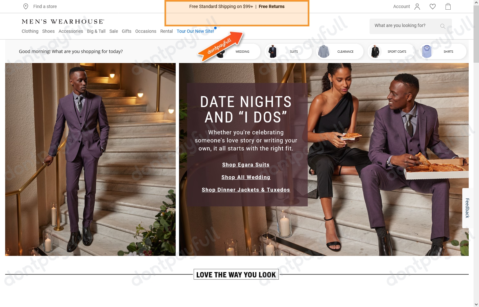Viewport: 479px width, 307px height.
Task: Select the Shirts category chip
Action: [x=443, y=51]
